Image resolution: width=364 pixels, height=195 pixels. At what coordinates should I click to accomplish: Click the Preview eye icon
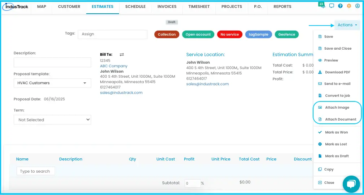pos(320,60)
